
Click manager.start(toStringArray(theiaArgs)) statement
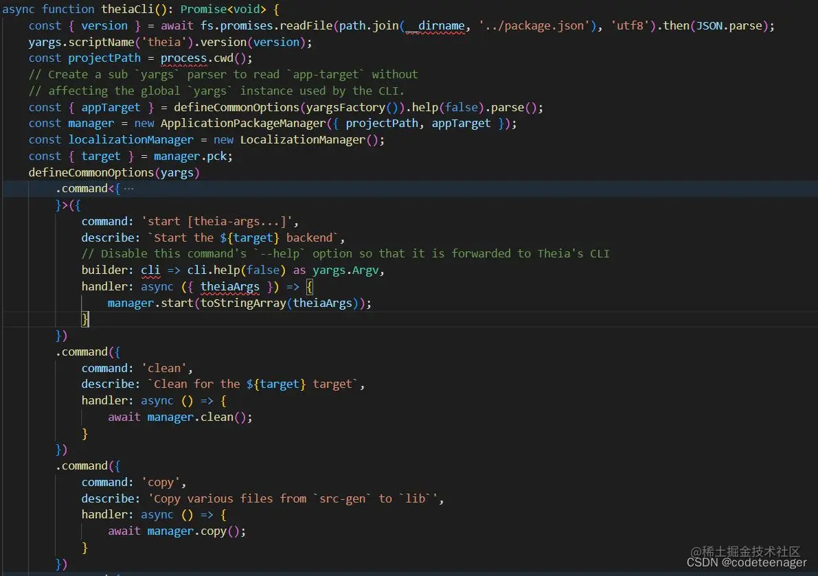(240, 303)
